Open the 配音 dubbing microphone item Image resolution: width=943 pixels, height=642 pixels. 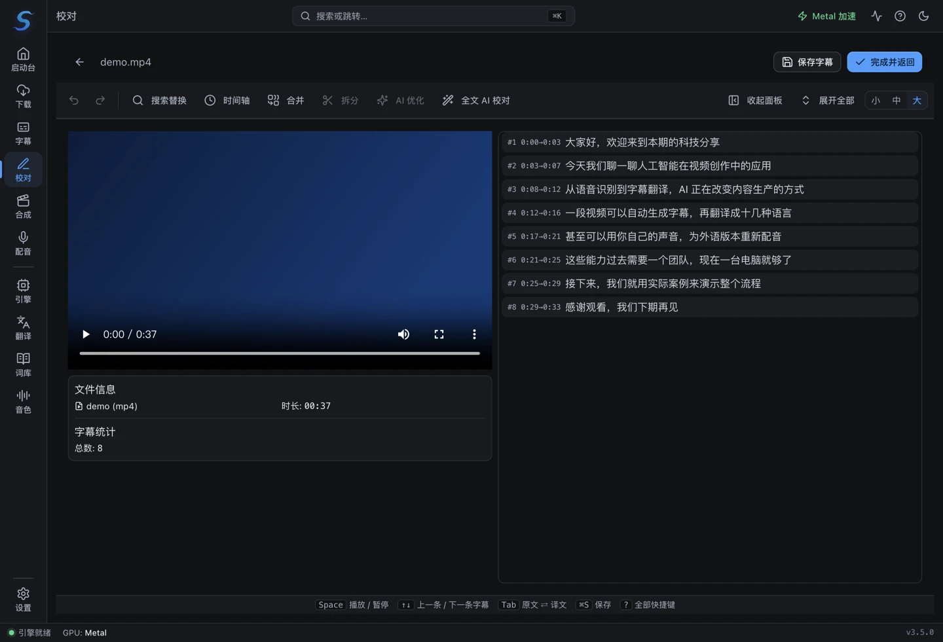point(23,243)
